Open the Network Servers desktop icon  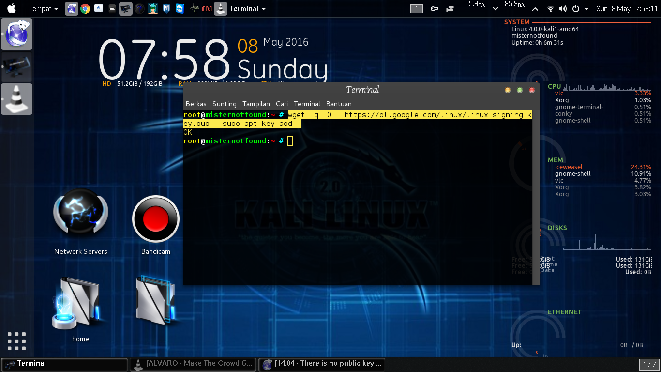coord(81,222)
